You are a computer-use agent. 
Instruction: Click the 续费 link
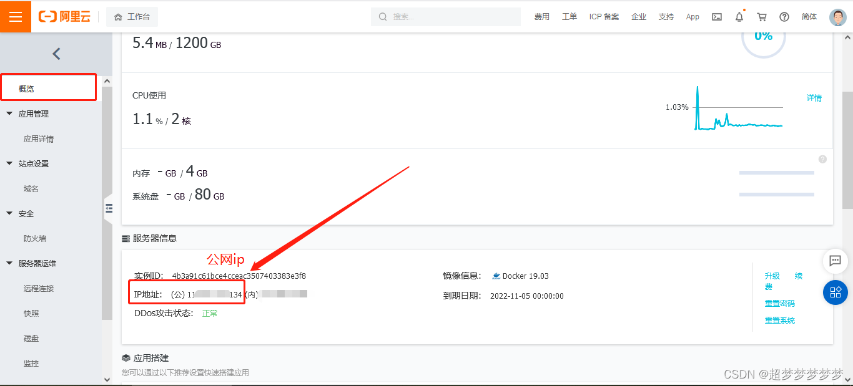click(x=784, y=281)
